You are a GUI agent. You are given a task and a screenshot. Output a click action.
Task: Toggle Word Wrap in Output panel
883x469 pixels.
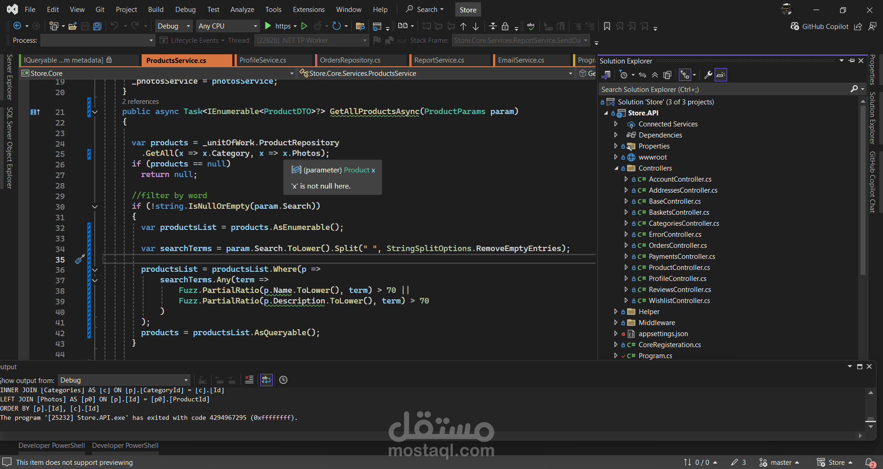[x=266, y=380]
